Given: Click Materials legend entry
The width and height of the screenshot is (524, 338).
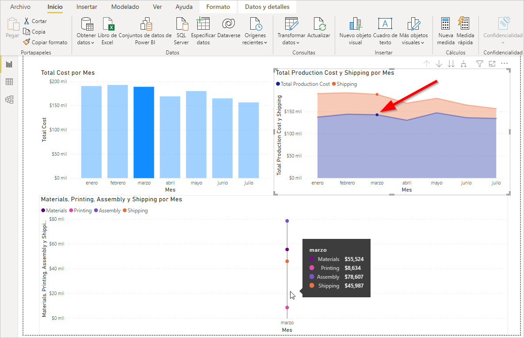Looking at the screenshot, I should 54,210.
